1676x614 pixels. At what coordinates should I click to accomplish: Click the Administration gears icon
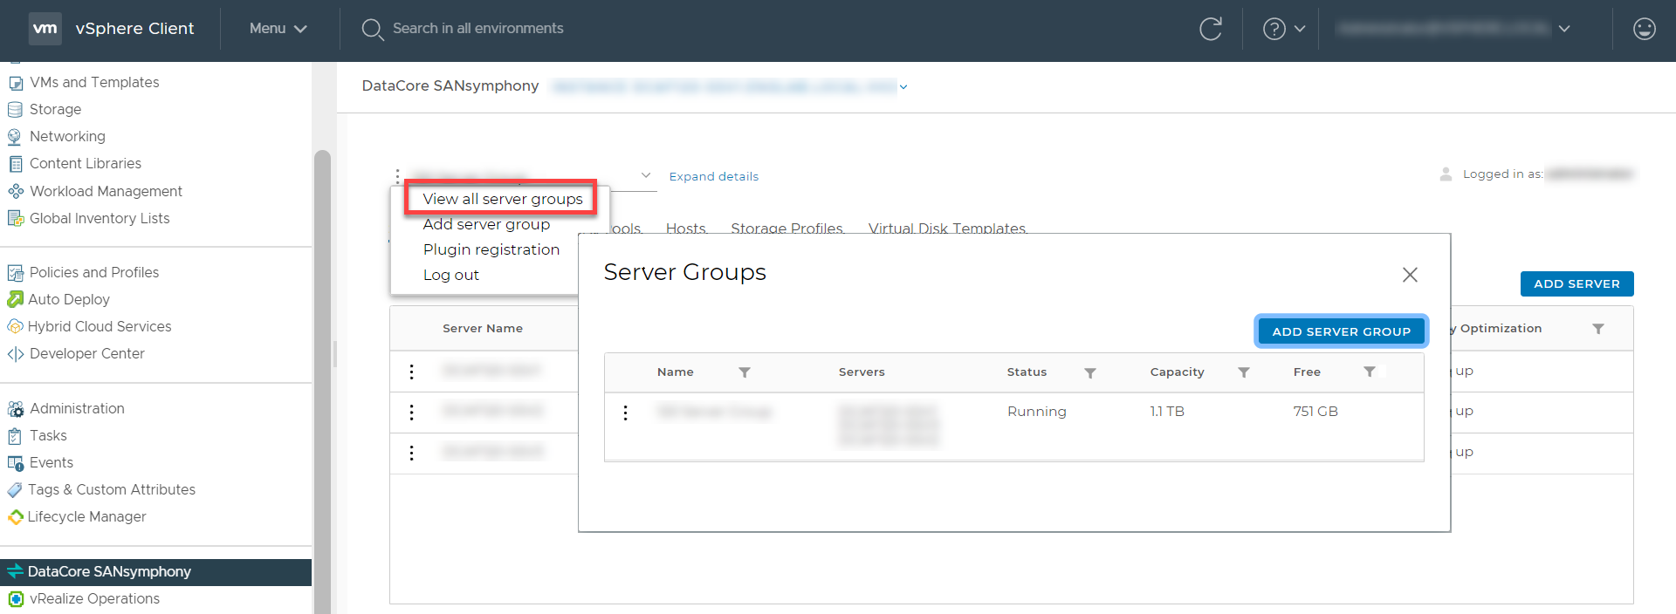pos(16,408)
